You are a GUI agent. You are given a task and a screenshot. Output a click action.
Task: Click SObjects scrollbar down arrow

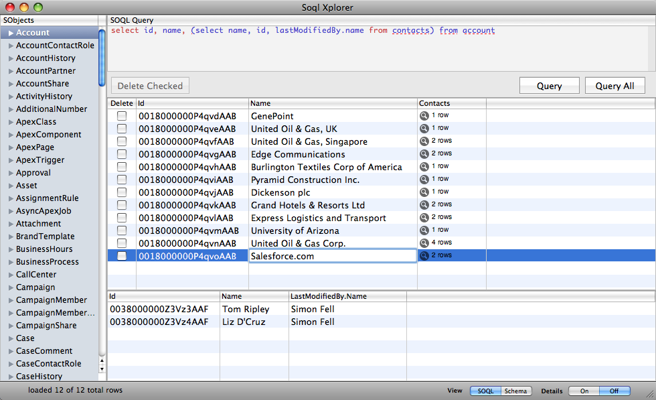[x=102, y=369]
